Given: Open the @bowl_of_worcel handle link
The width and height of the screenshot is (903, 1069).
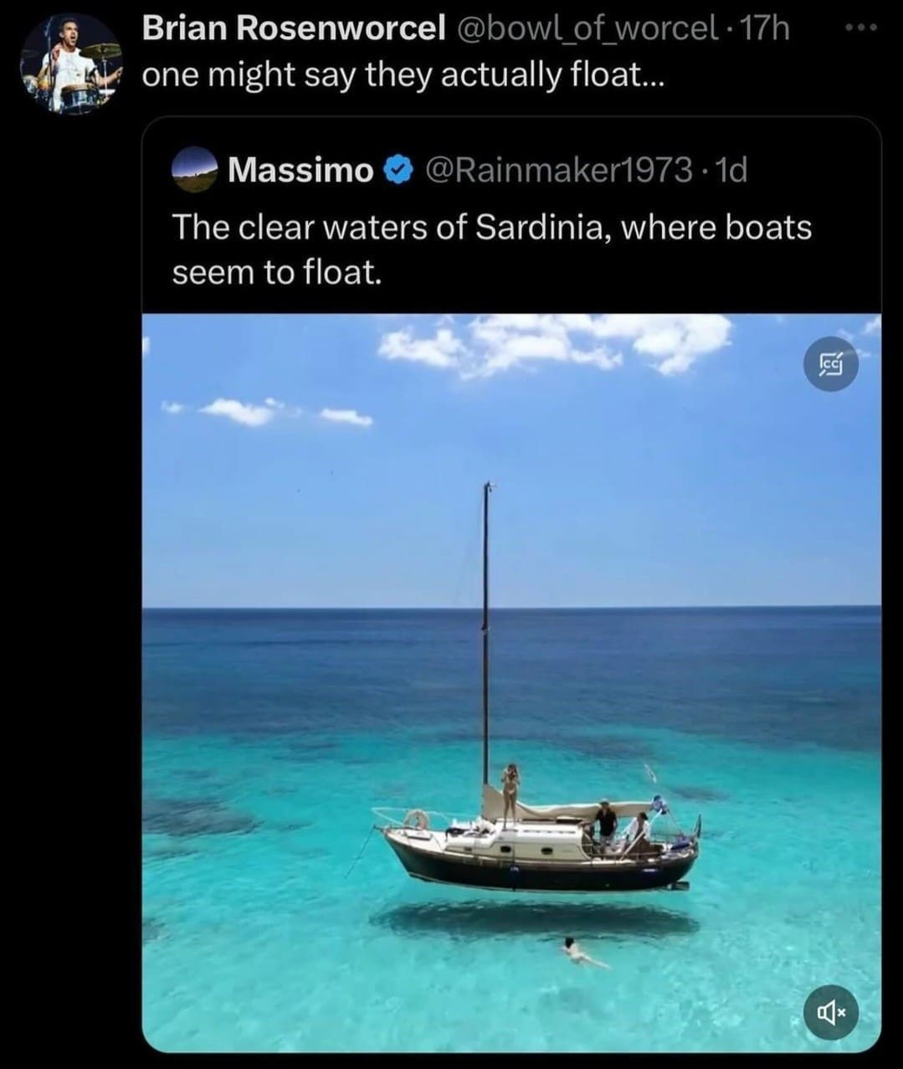Looking at the screenshot, I should pos(586,29).
